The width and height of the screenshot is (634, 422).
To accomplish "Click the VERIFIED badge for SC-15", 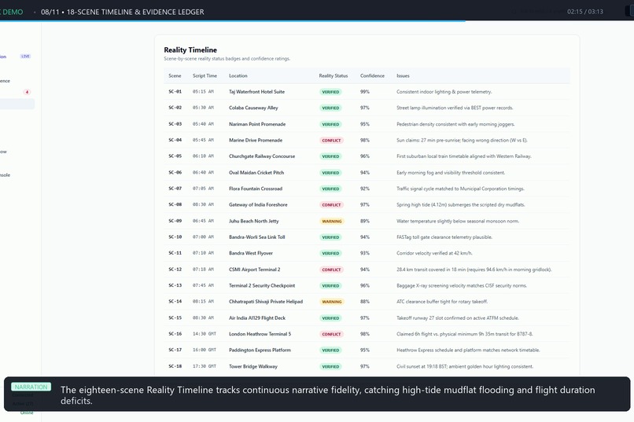I will point(330,318).
